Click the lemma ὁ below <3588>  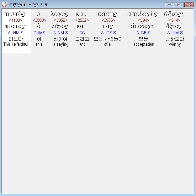(x=39, y=26)
